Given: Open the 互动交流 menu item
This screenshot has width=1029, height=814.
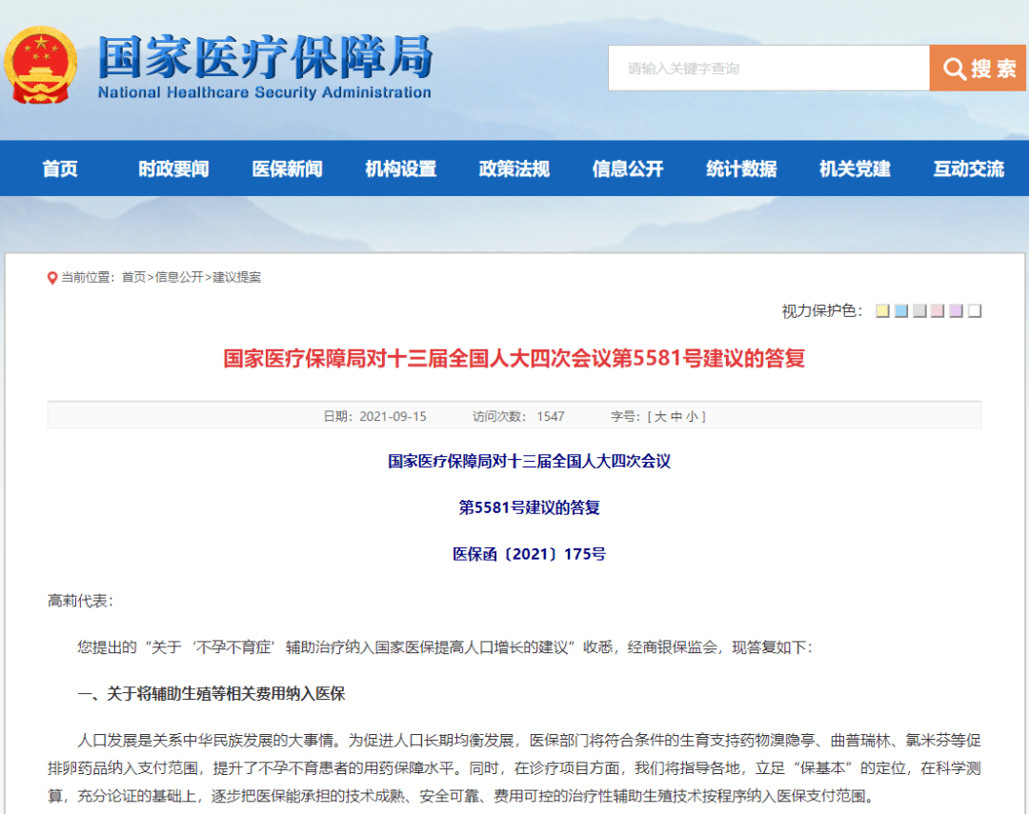Looking at the screenshot, I should click(969, 169).
